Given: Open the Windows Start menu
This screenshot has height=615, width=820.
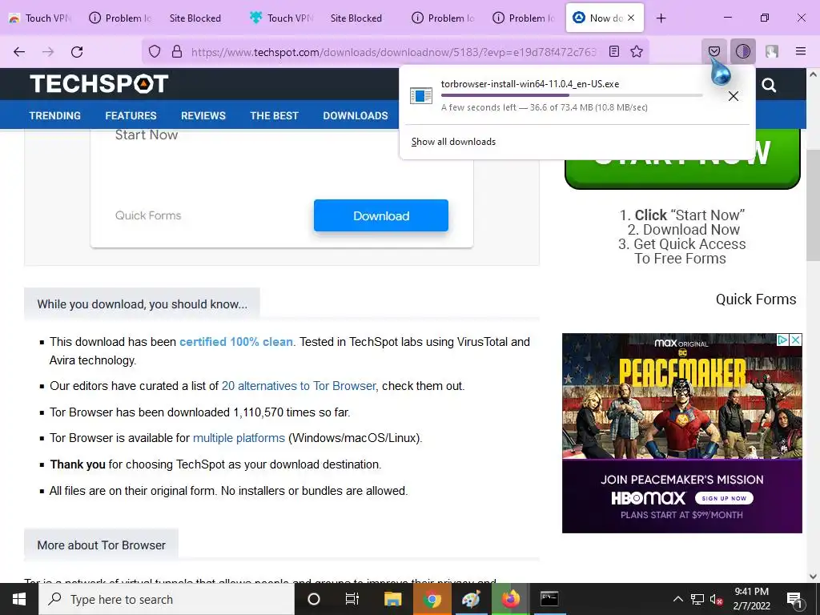Looking at the screenshot, I should (x=19, y=599).
